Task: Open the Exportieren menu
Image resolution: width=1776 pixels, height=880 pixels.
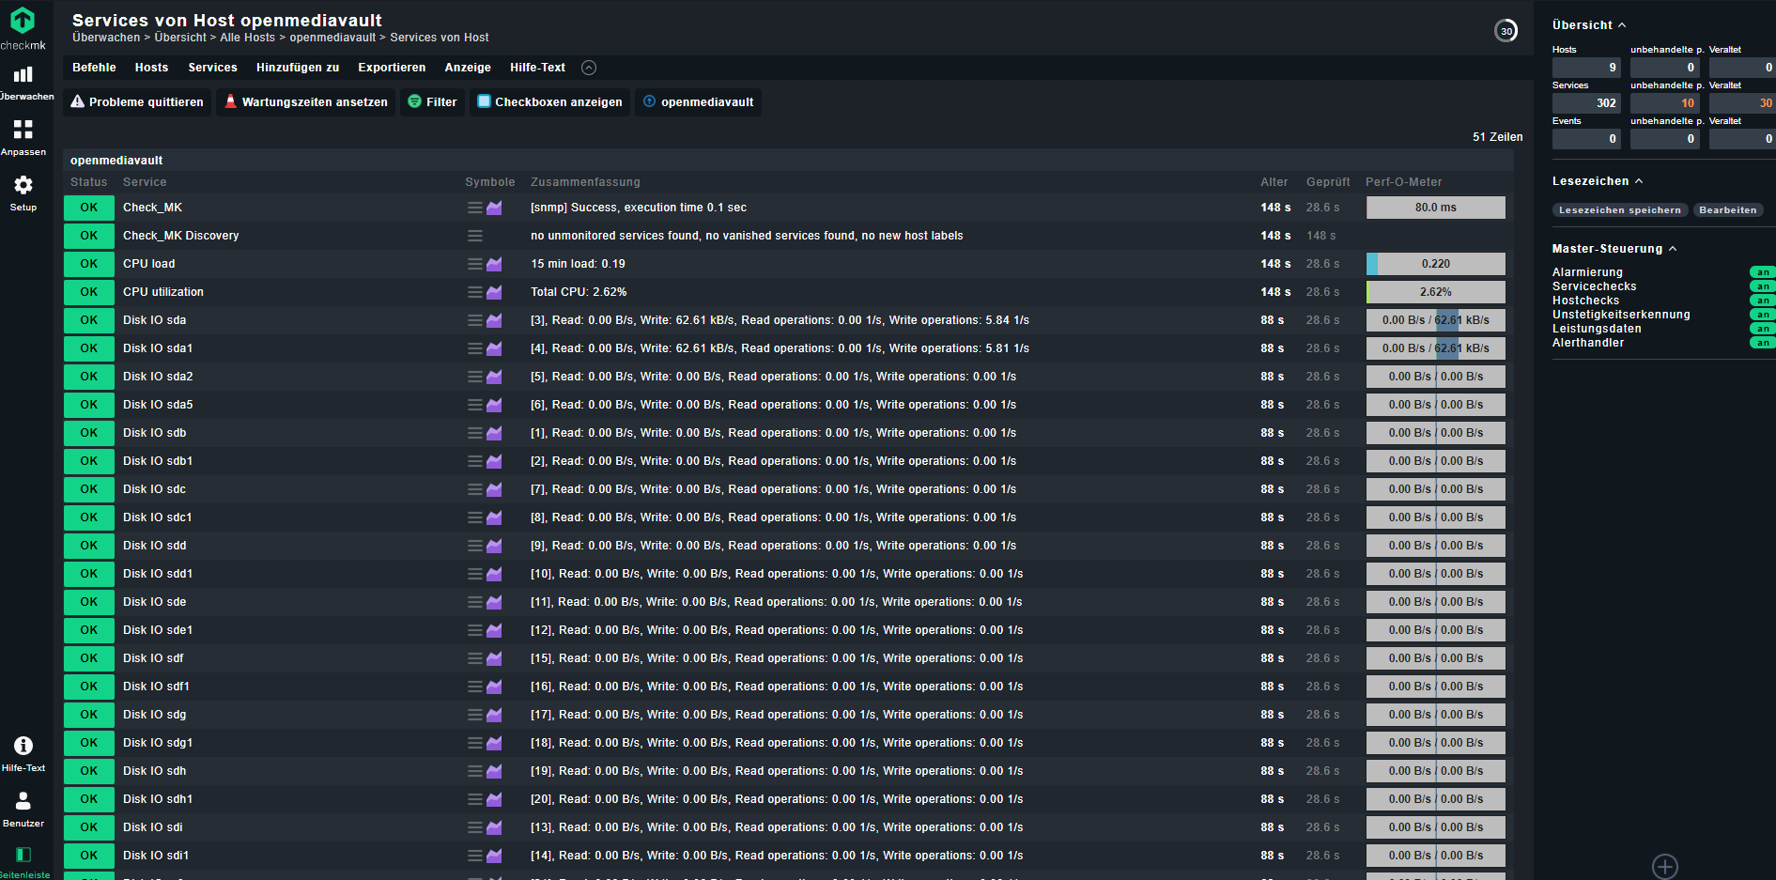Action: point(392,68)
